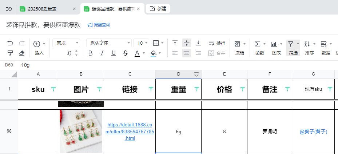Image resolution: width=338 pixels, height=154 pixels.
Task: Align cell content to top
Action: 175,43
